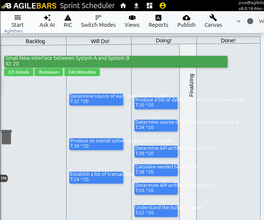Select the Will Do! column header
This screenshot has height=220, width=264.
point(100,41)
